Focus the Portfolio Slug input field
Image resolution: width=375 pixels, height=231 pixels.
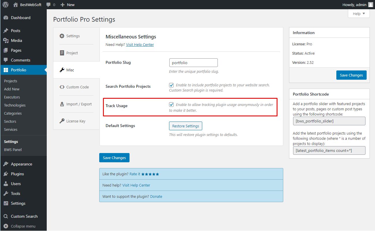coord(194,63)
